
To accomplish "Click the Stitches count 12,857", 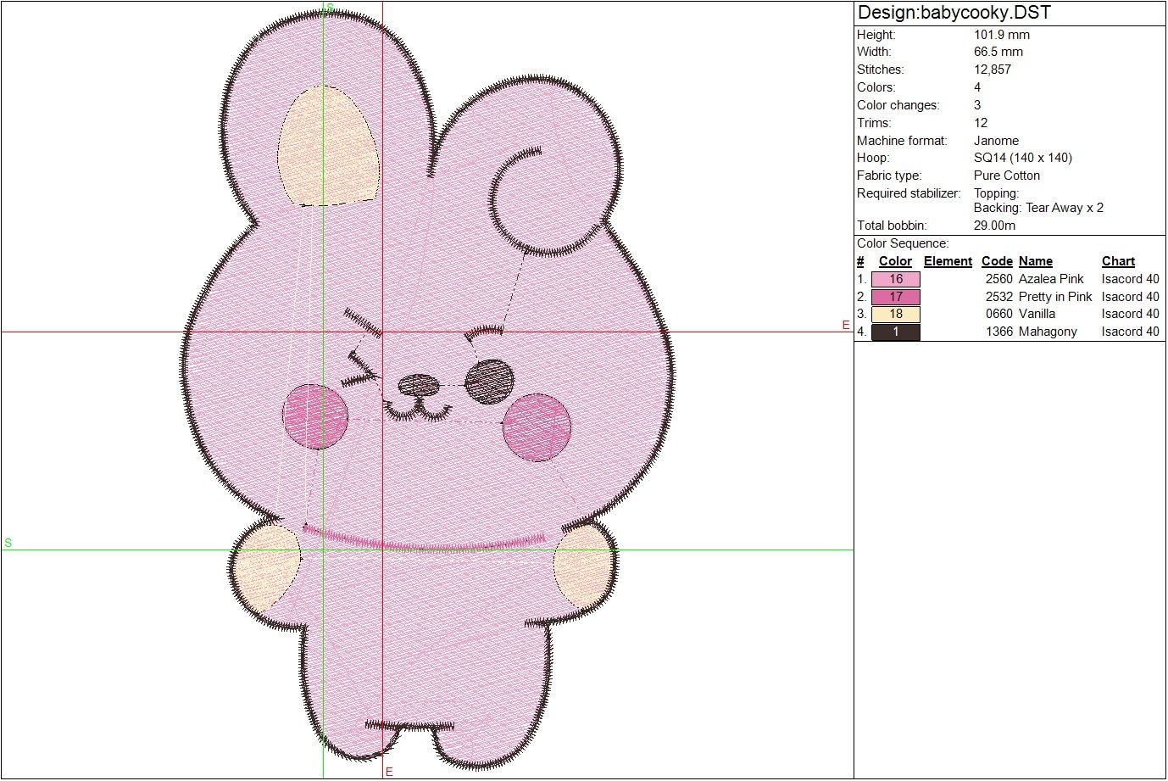I will 993,69.
